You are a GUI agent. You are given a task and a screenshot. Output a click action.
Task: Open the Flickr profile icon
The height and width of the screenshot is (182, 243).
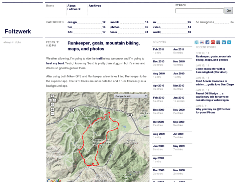(x=202, y=42)
